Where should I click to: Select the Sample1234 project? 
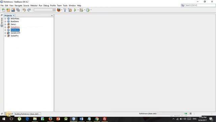point(15,33)
